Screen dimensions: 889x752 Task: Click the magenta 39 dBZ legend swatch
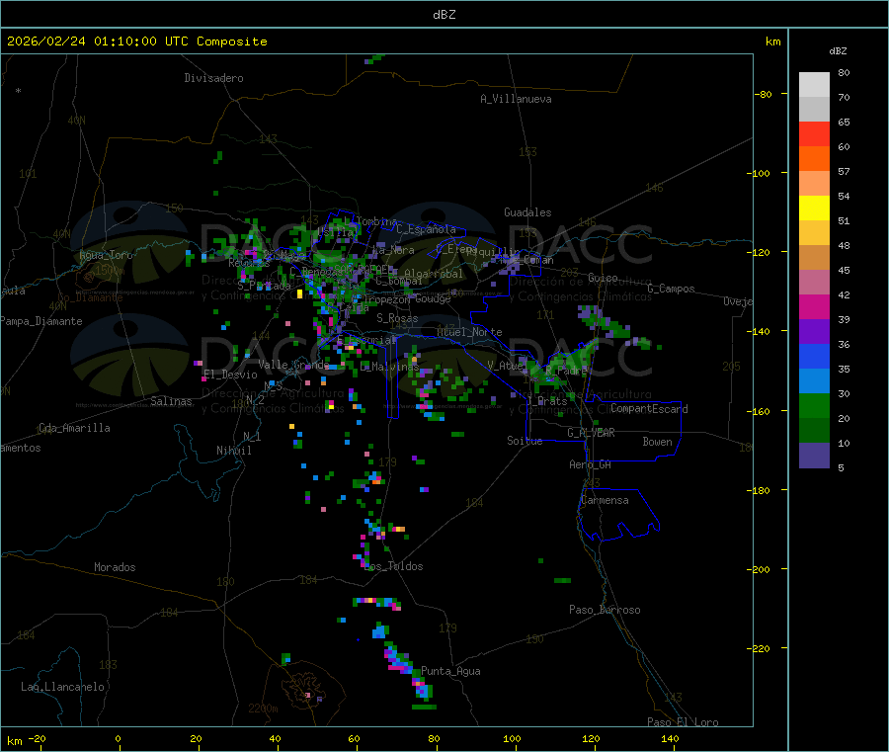point(814,306)
